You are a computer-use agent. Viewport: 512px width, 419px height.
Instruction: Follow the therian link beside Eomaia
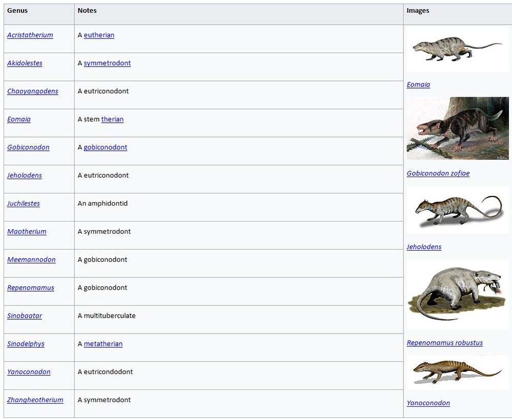tap(112, 119)
